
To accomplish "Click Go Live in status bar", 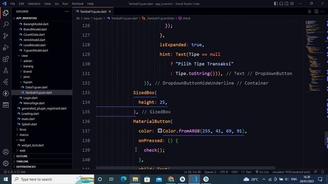I will point(262,172).
